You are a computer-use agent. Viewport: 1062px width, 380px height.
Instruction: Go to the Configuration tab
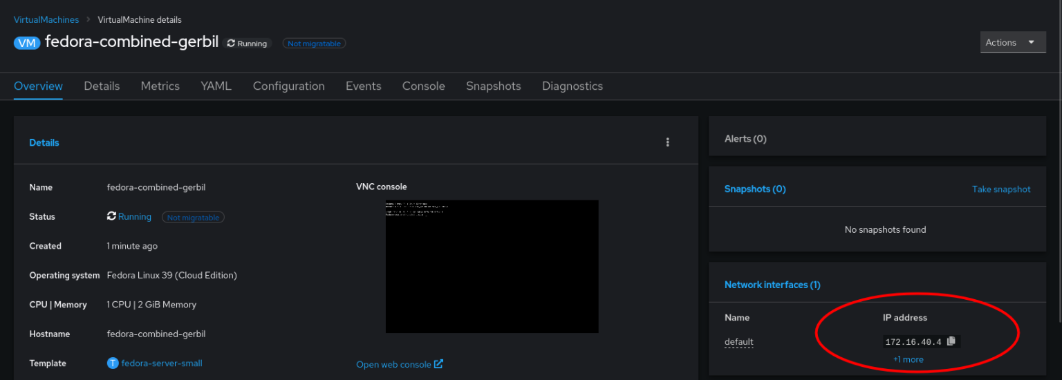[x=288, y=86]
